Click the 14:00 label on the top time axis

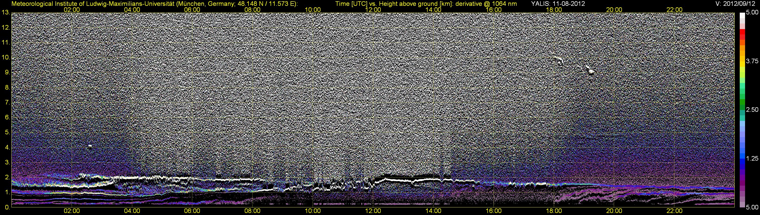coord(433,10)
